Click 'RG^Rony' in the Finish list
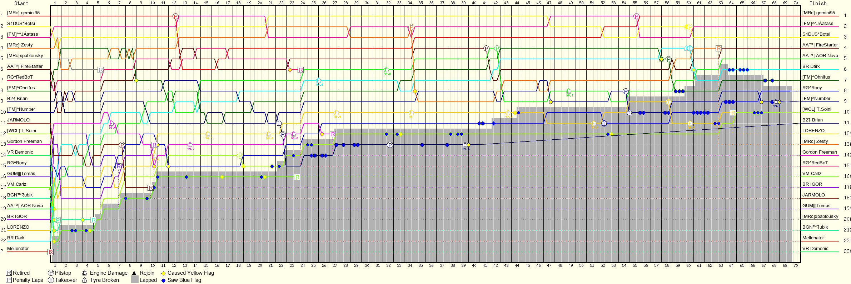This screenshot has width=851, height=284. (812, 88)
